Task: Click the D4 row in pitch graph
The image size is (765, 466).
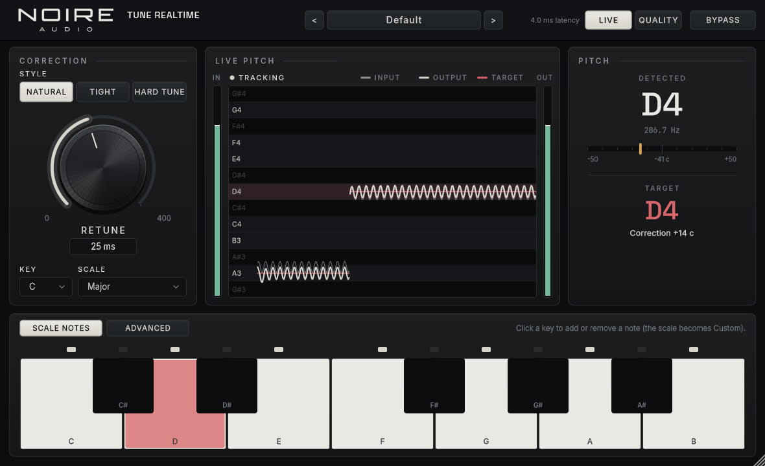Action: click(383, 192)
